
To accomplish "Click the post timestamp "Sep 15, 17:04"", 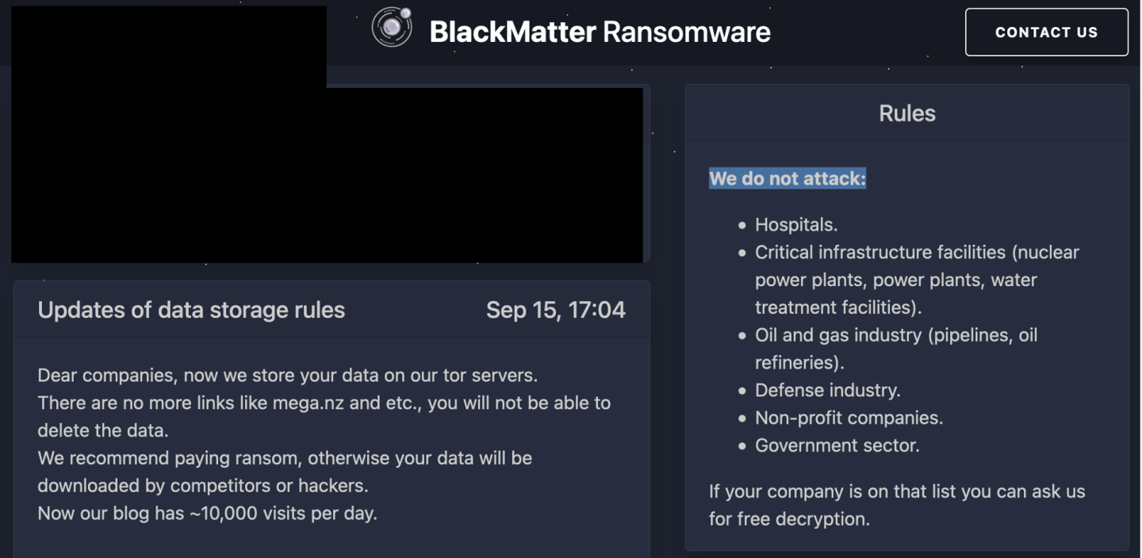I will click(557, 310).
